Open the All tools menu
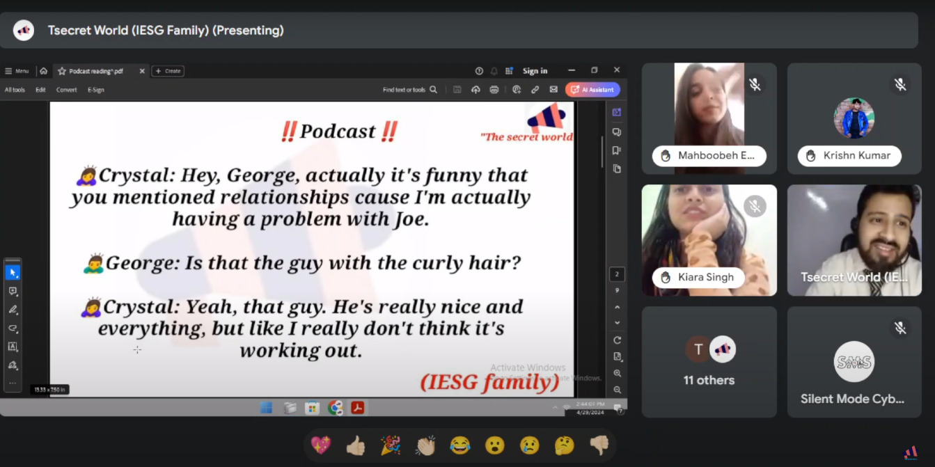Viewport: 935px width, 467px height. click(15, 90)
